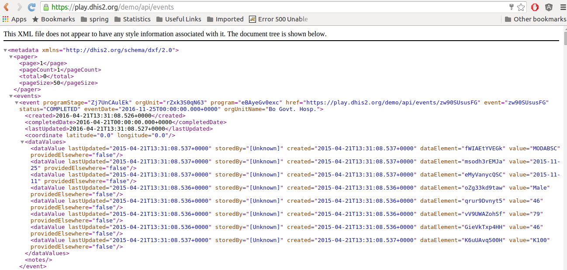This screenshot has width=567, height=270.
Task: Collapse the pager XML node
Action: tap(11, 57)
